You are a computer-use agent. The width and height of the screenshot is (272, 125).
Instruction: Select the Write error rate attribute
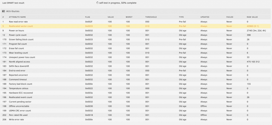(x=16, y=120)
